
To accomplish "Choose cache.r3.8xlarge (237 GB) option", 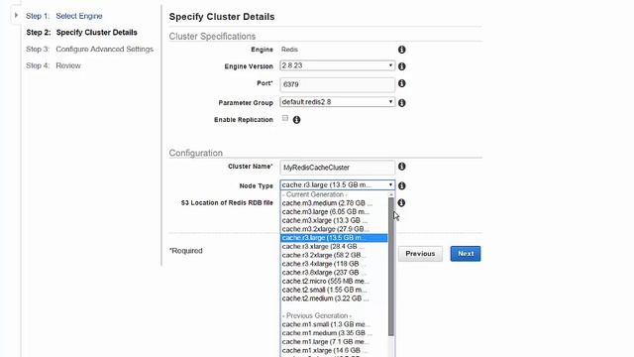I will pyautogui.click(x=334, y=273).
